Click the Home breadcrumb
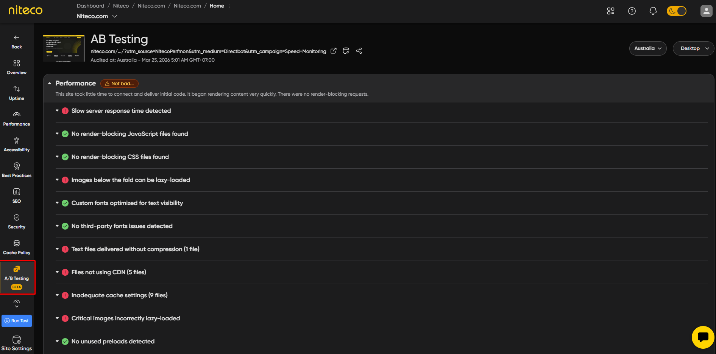The image size is (716, 354). pyautogui.click(x=217, y=6)
